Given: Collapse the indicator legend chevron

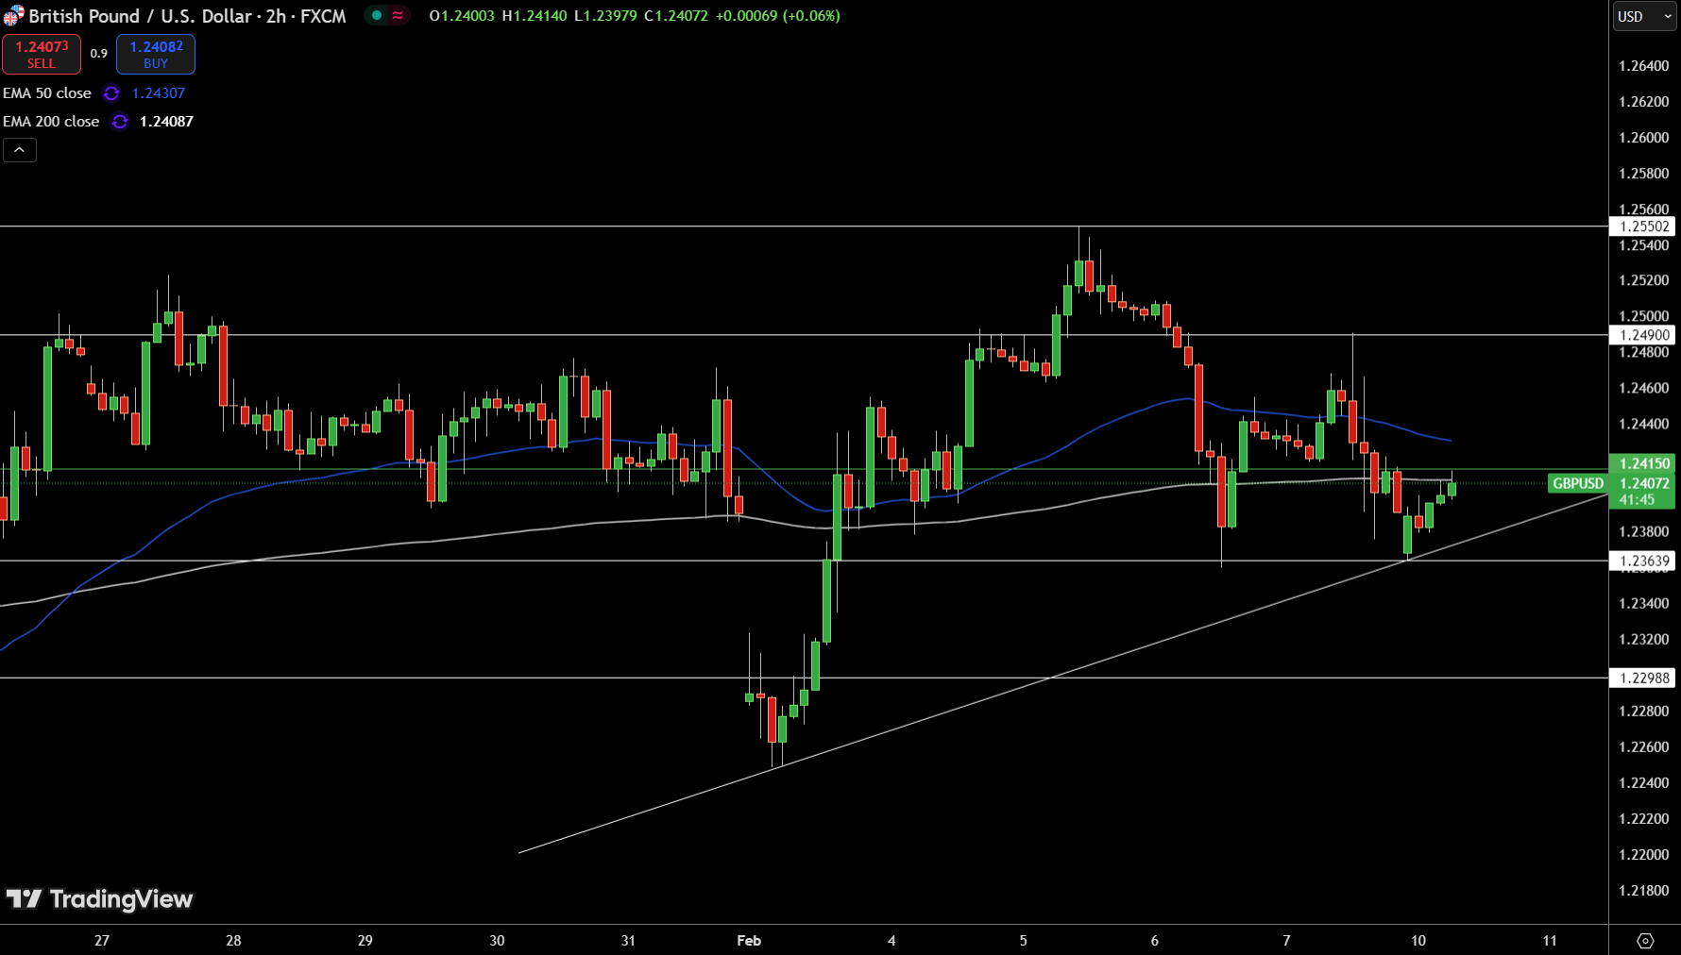Looking at the screenshot, I should click(x=20, y=150).
